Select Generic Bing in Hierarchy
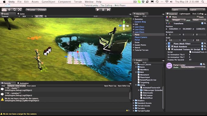The width and height of the screenshot is (207, 116). pyautogui.click(x=140, y=22)
